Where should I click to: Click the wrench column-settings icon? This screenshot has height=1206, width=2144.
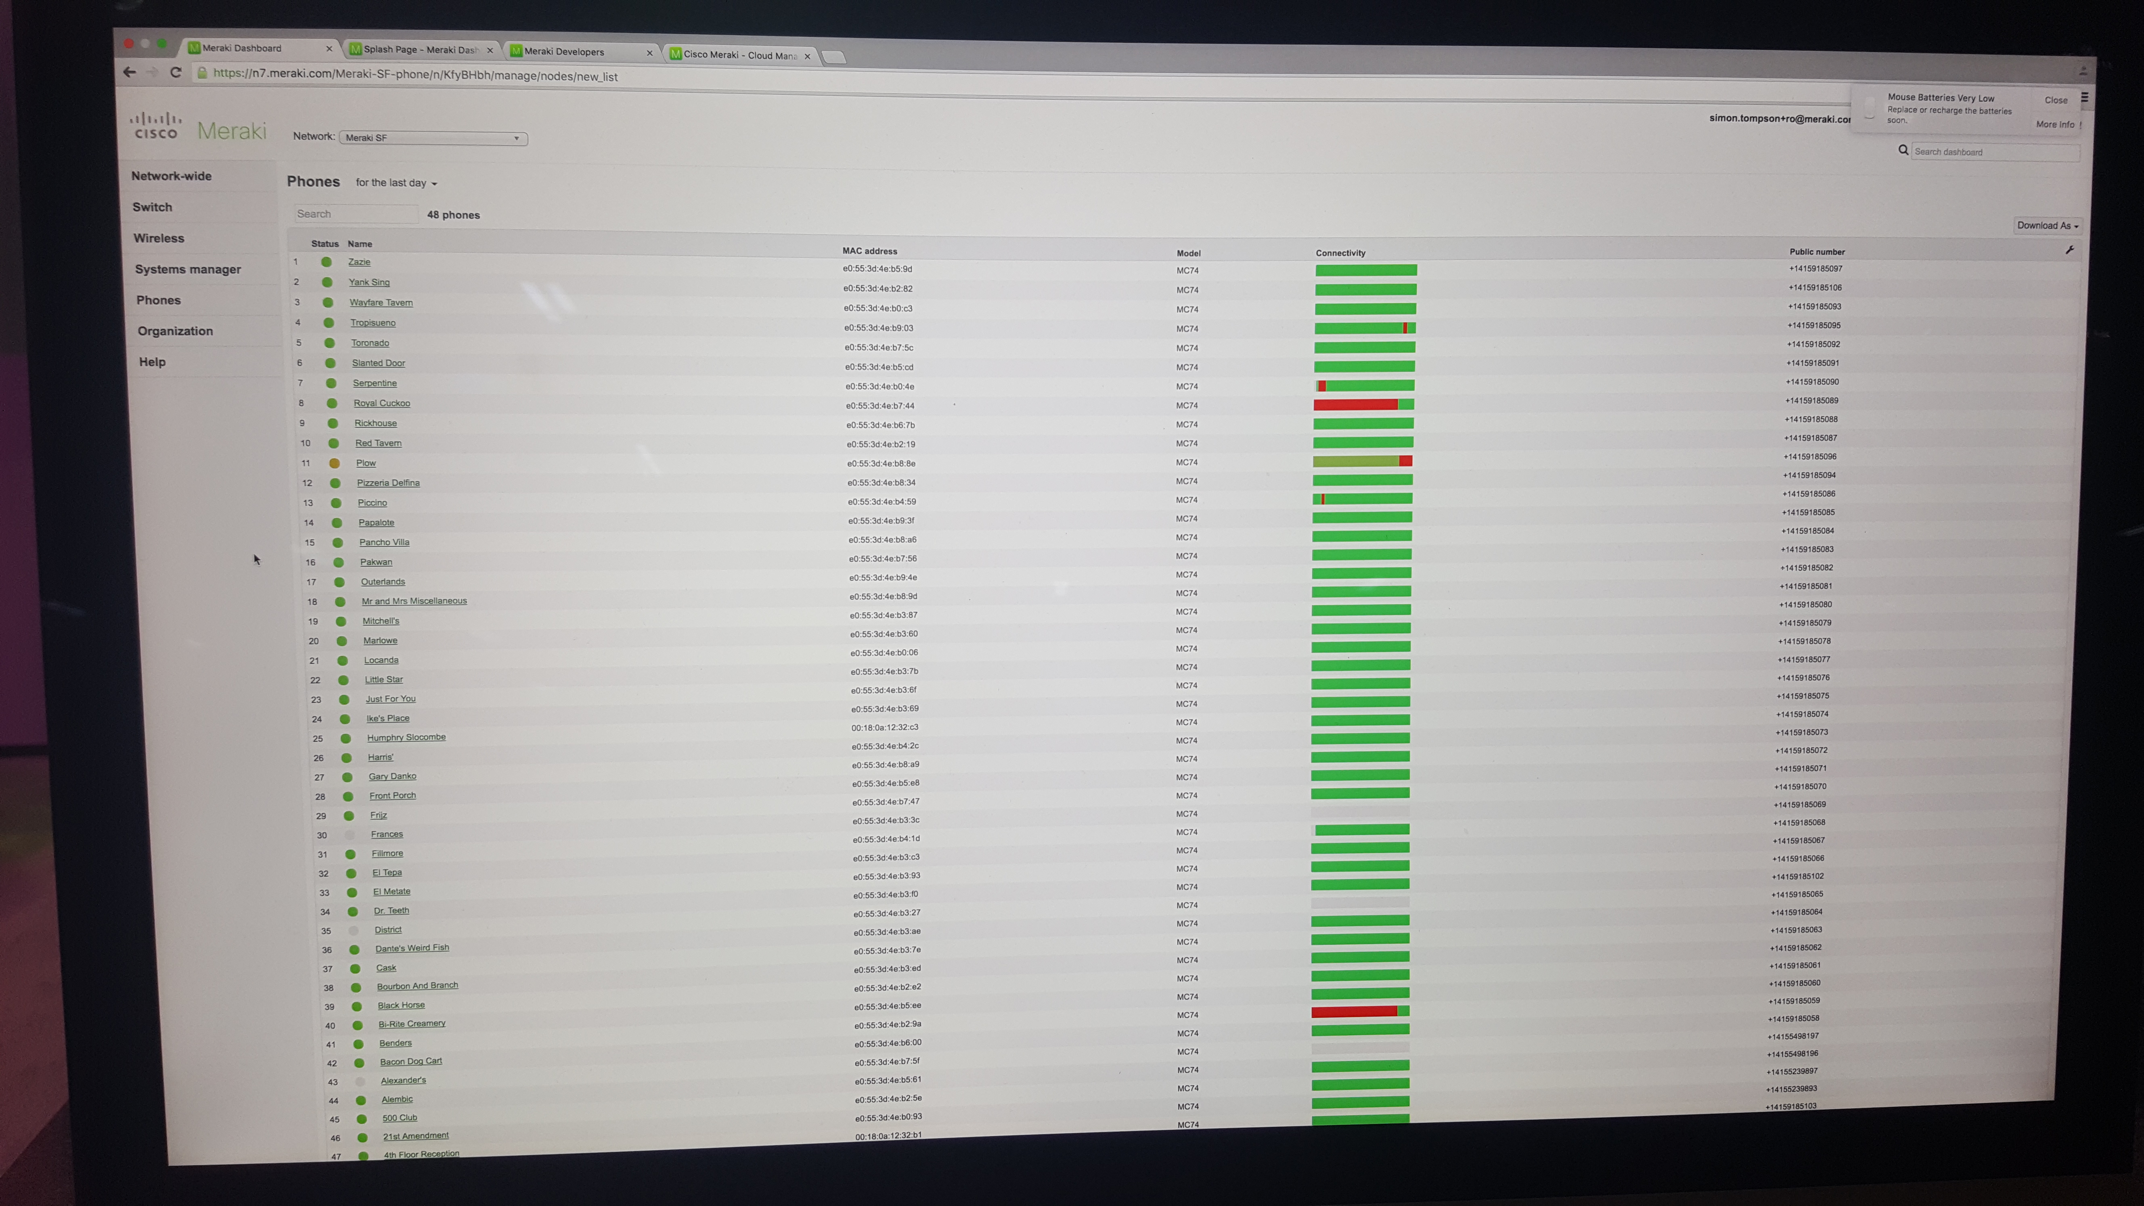point(2069,250)
